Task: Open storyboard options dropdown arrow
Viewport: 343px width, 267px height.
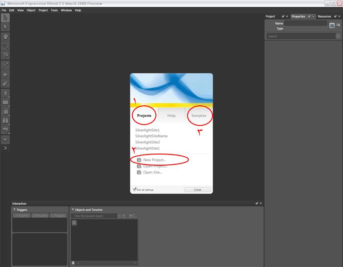Action: (x=135, y=216)
